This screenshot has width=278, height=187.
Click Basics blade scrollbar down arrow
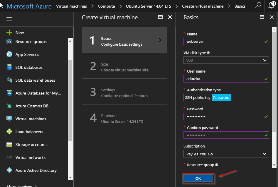[274, 165]
